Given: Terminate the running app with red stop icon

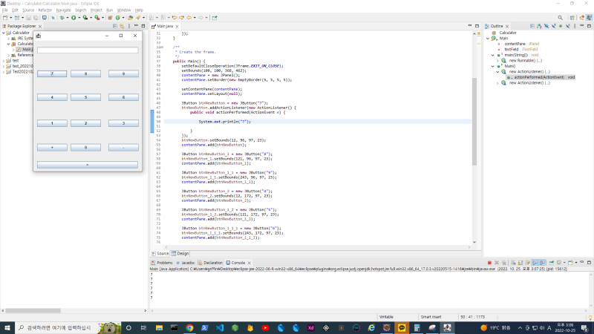Looking at the screenshot, I should 489,263.
